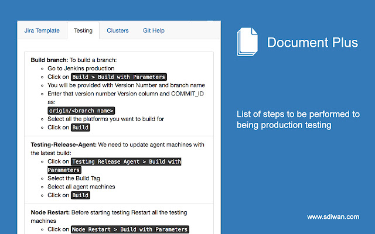This screenshot has height=234, width=375.
Task: Click 'Testing Release Agent > Build with' code label
Action: coord(114,166)
